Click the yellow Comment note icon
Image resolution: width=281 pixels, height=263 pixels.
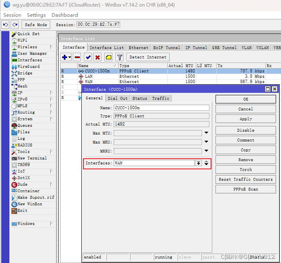click(108, 57)
